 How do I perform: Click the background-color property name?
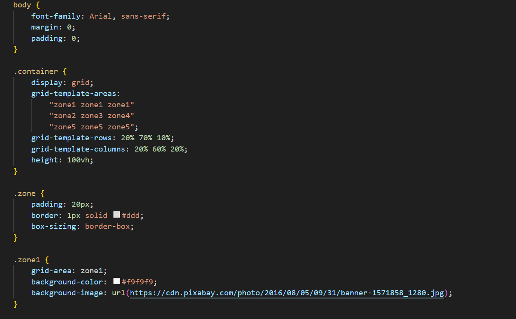point(67,282)
